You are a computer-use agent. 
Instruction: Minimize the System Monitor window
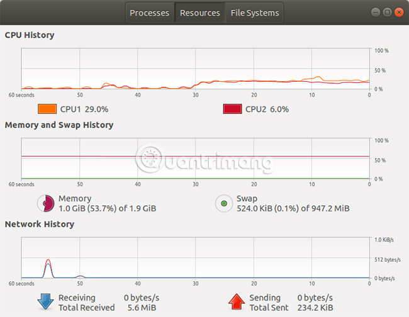pos(376,12)
